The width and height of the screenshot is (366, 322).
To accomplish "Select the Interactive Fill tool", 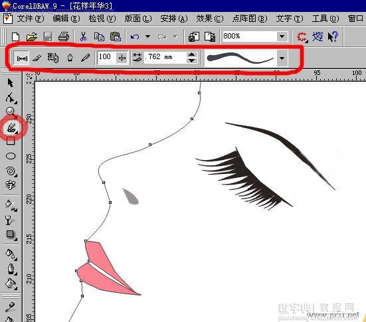I will (x=11, y=205).
